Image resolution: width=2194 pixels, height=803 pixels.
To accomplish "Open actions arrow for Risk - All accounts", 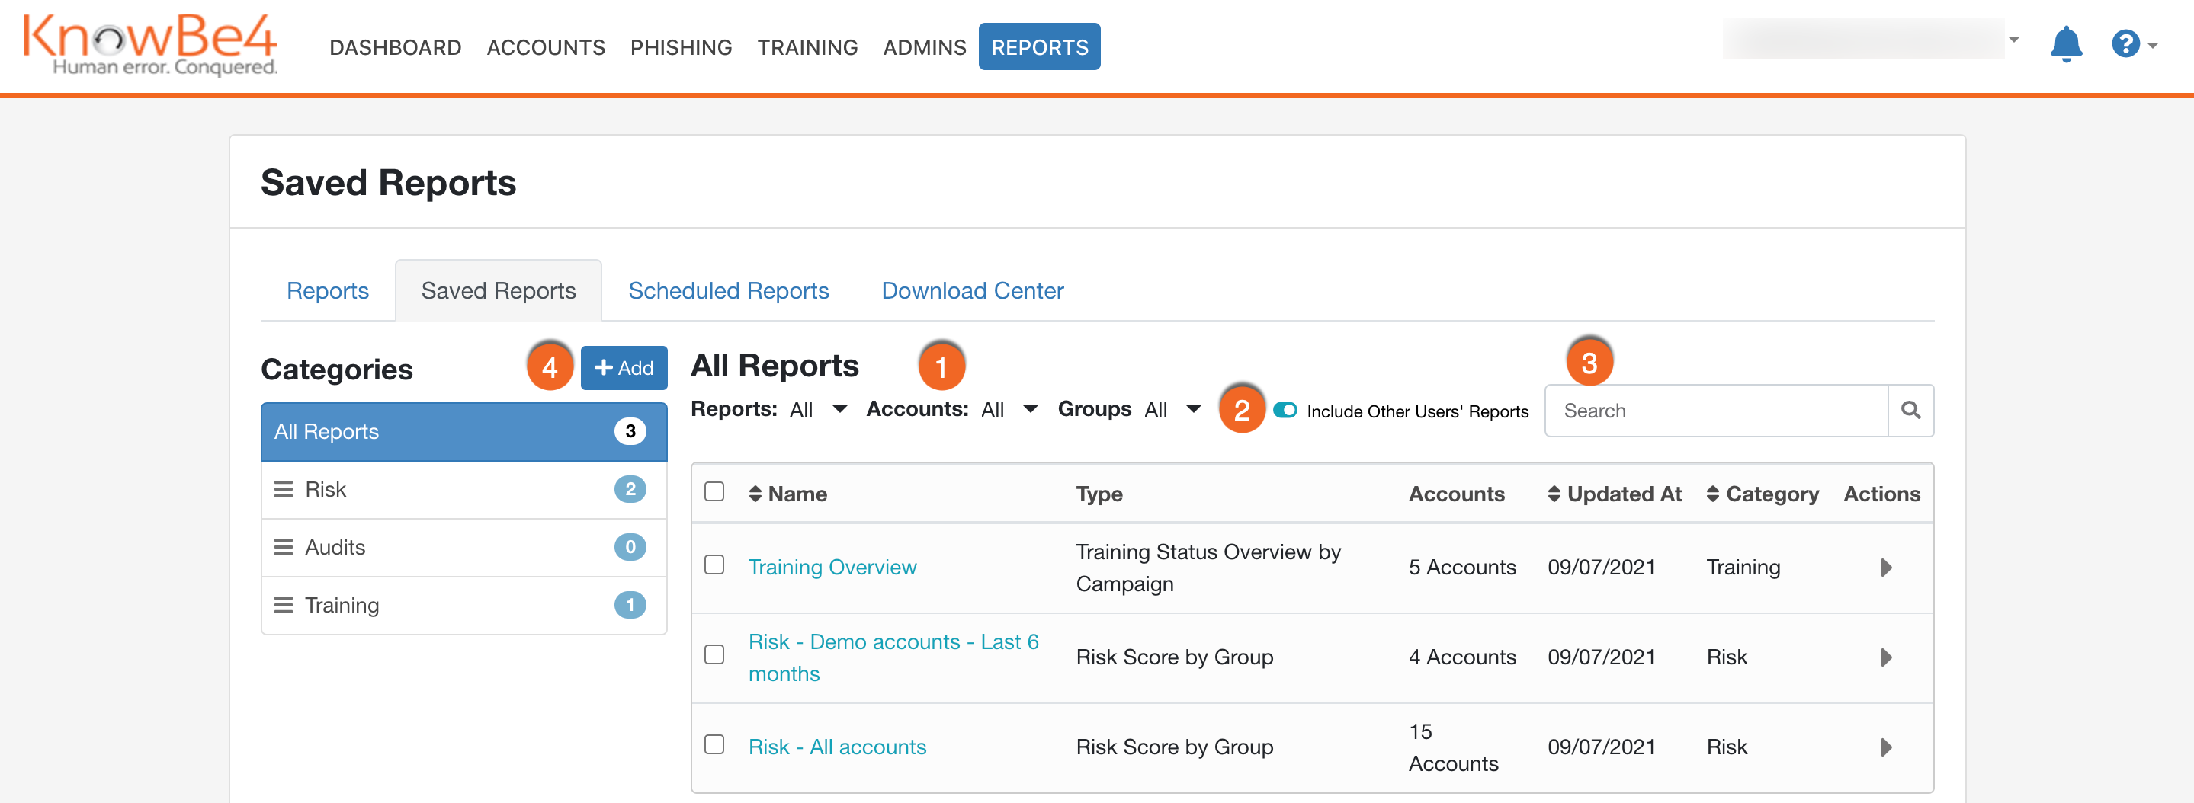I will point(1887,747).
